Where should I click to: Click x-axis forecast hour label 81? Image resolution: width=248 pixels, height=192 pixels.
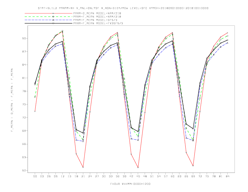[x=221, y=176]
